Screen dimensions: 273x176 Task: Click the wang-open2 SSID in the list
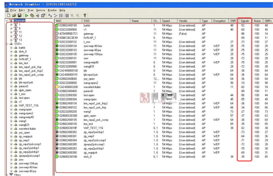tap(91, 83)
